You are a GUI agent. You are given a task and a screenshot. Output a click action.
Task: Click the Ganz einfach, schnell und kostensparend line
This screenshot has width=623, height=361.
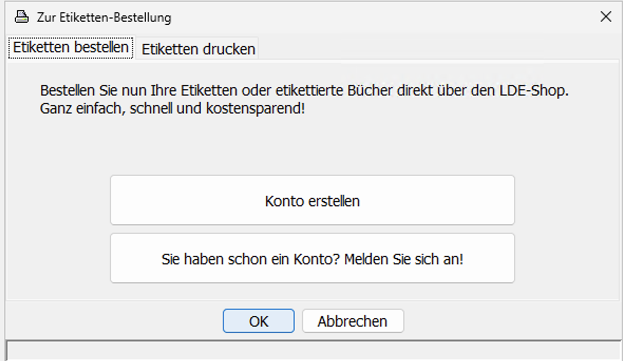click(173, 111)
